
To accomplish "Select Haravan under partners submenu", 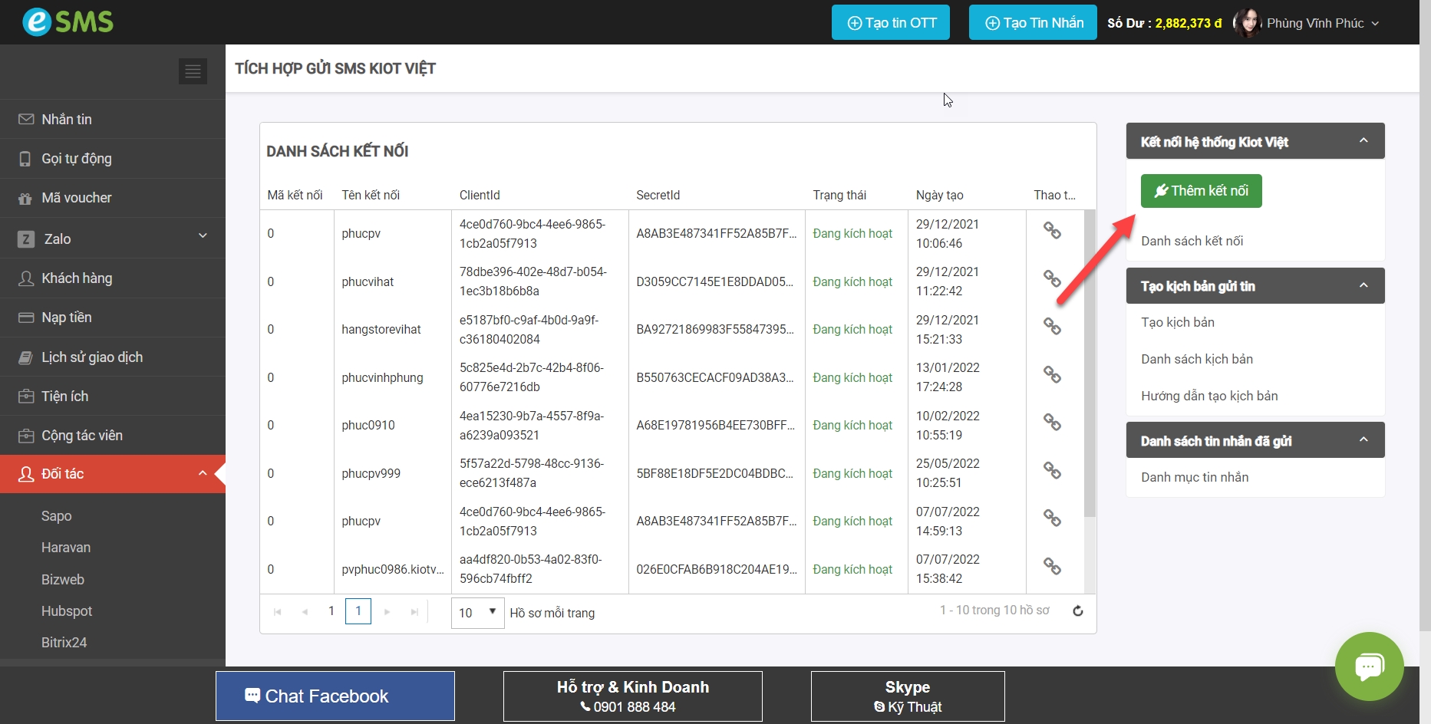I will 66,548.
